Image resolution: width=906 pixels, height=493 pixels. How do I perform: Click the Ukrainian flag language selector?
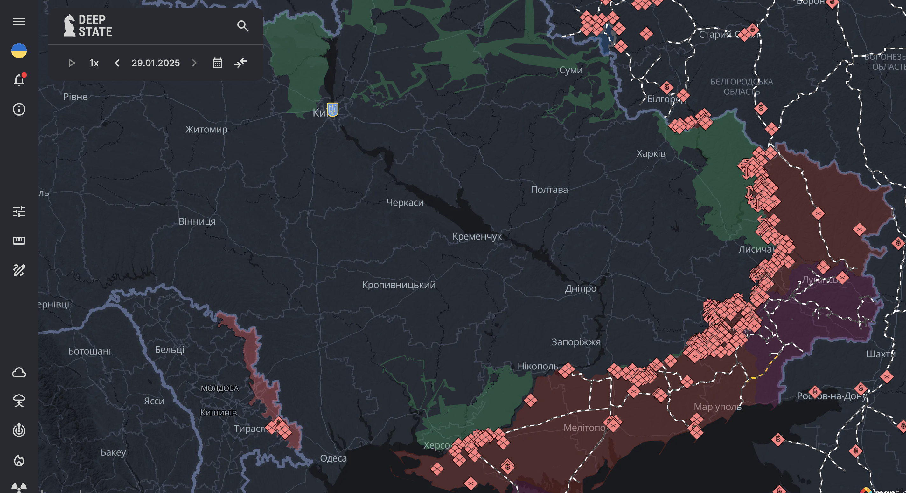coord(19,51)
